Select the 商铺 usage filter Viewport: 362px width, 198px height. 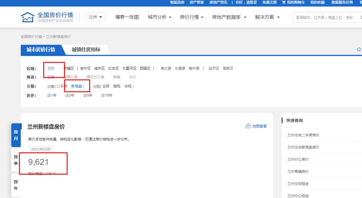pyautogui.click(x=117, y=77)
